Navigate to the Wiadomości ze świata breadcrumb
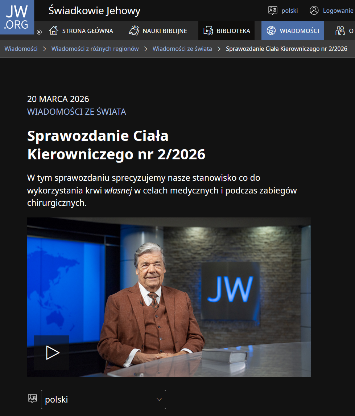Viewport: 355px width, 416px height. pos(182,49)
